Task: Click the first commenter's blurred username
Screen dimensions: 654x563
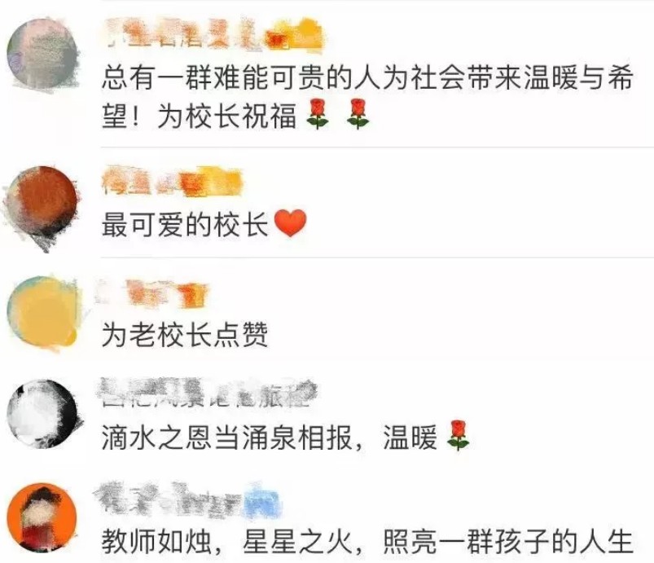Action: tap(213, 35)
